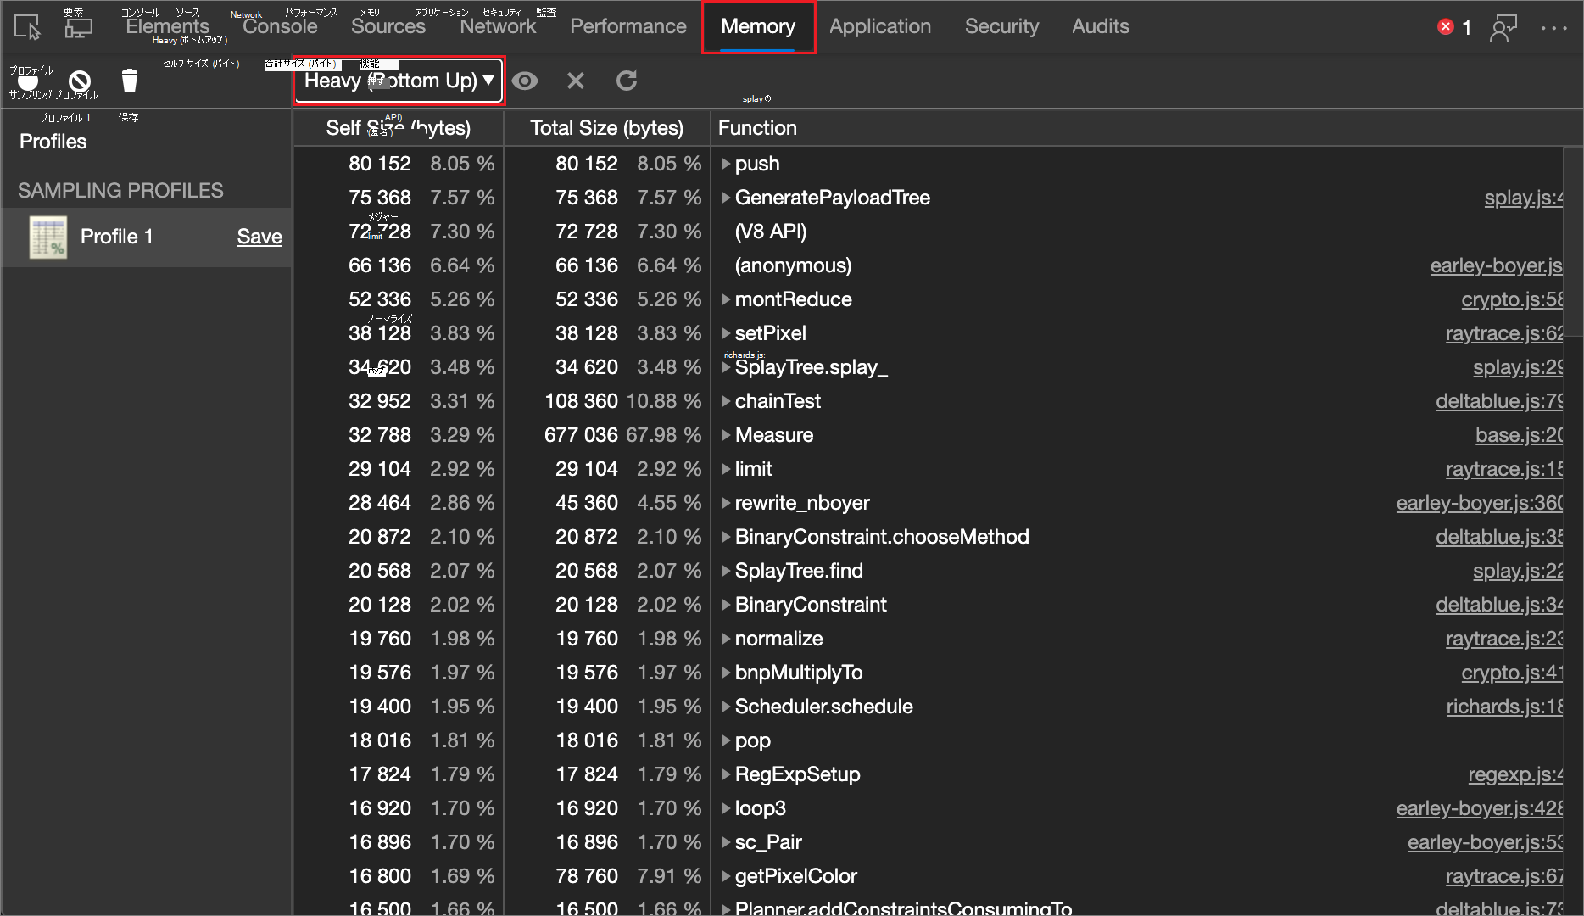Open the send feedback icon
The image size is (1584, 916).
(x=1503, y=27)
